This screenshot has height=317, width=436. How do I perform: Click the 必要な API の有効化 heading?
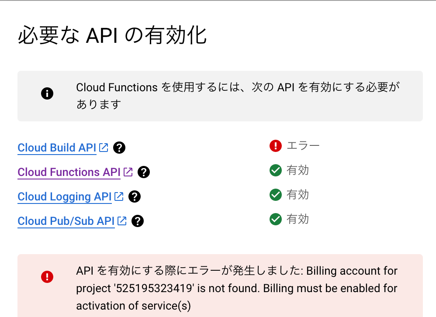point(112,36)
